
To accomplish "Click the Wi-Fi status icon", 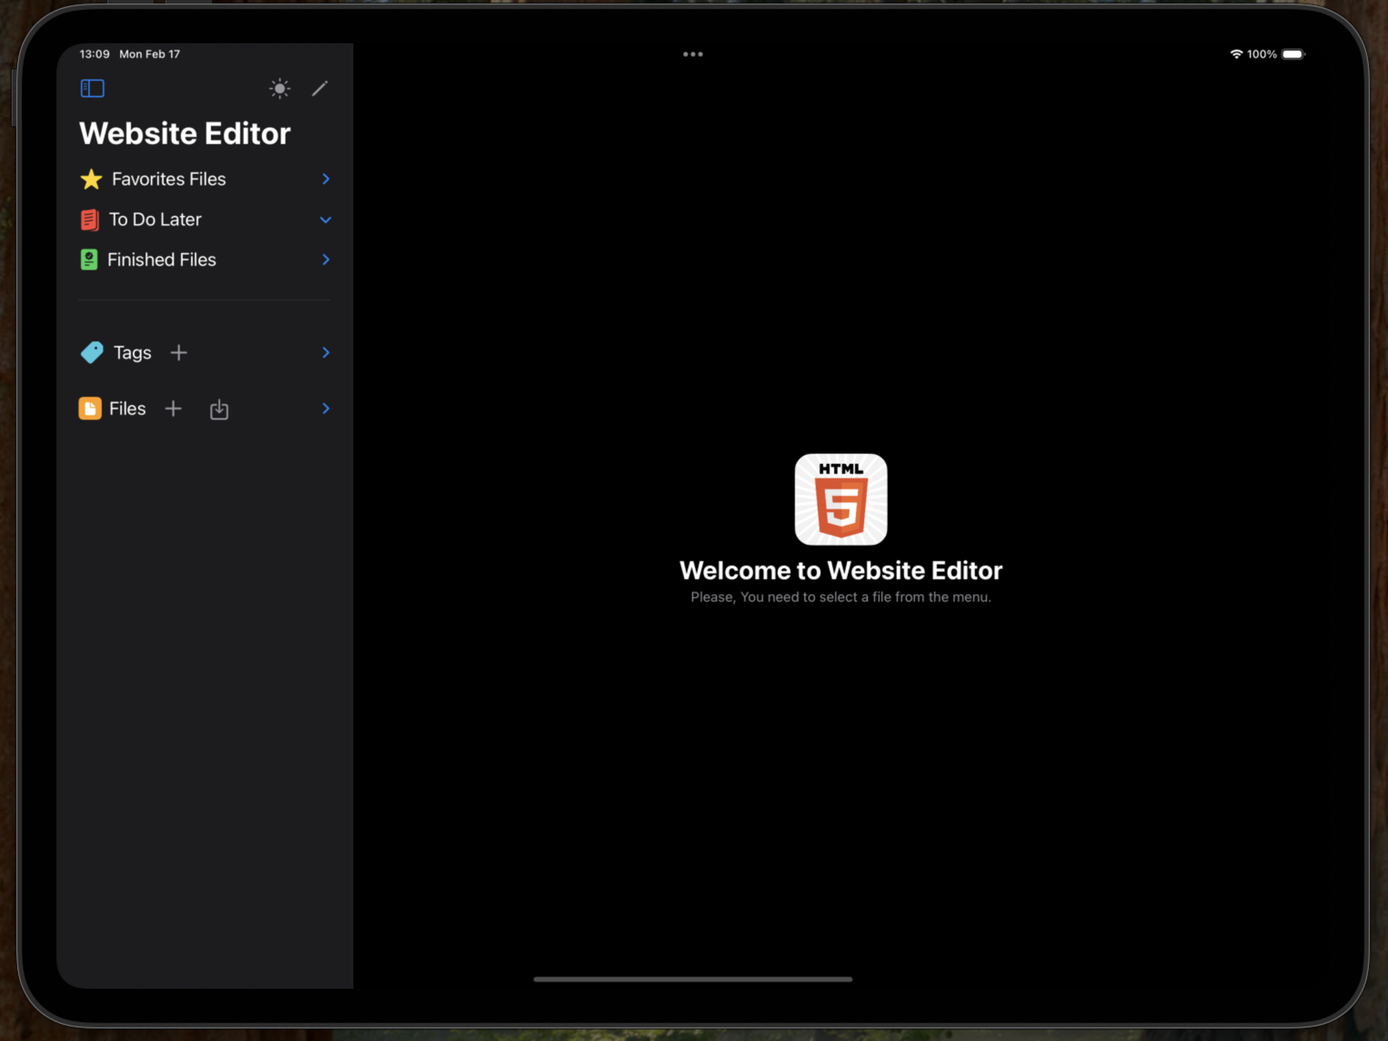I will click(x=1236, y=54).
